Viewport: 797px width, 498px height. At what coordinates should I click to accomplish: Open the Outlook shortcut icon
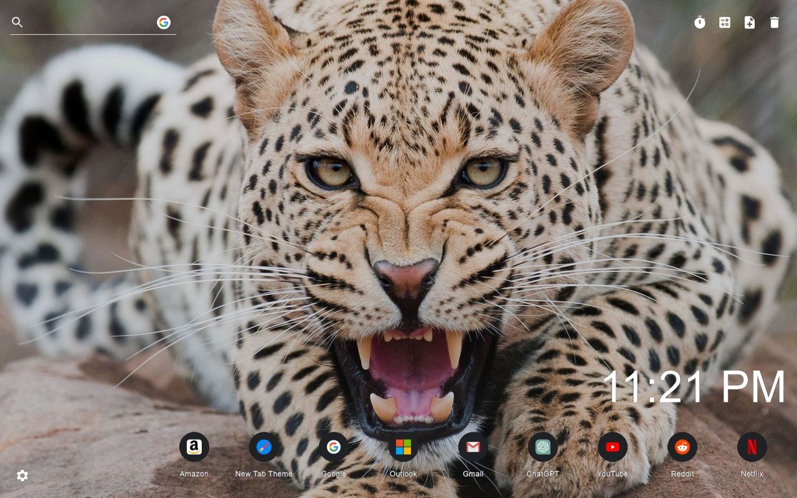tap(403, 447)
